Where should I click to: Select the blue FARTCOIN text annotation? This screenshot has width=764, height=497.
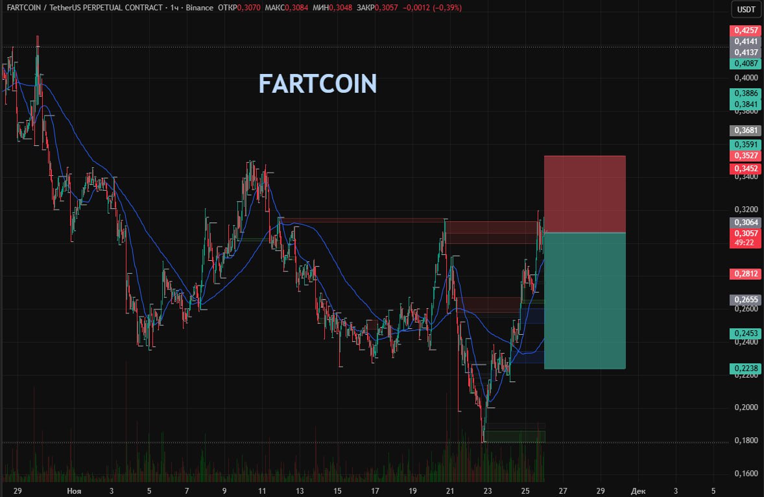click(x=317, y=84)
